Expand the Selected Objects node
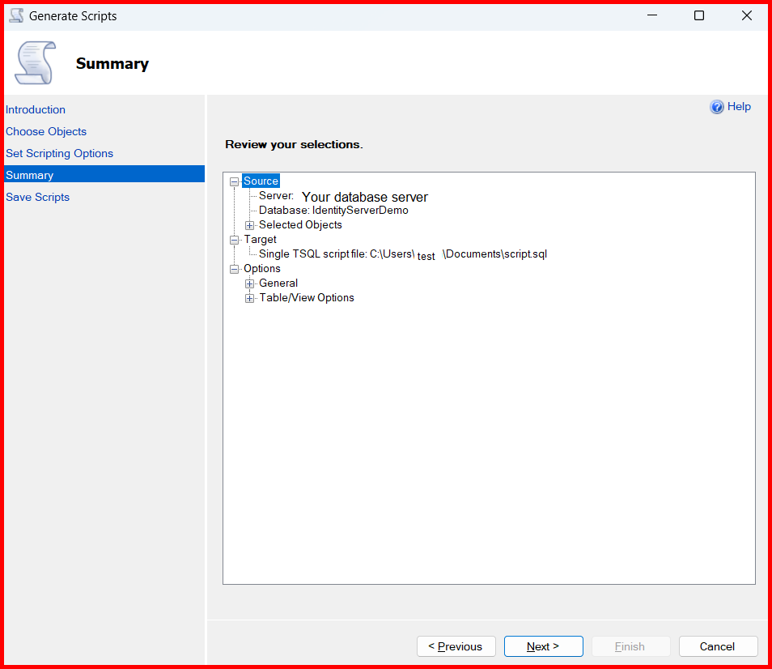Screen dimensions: 772x669 click(x=250, y=225)
